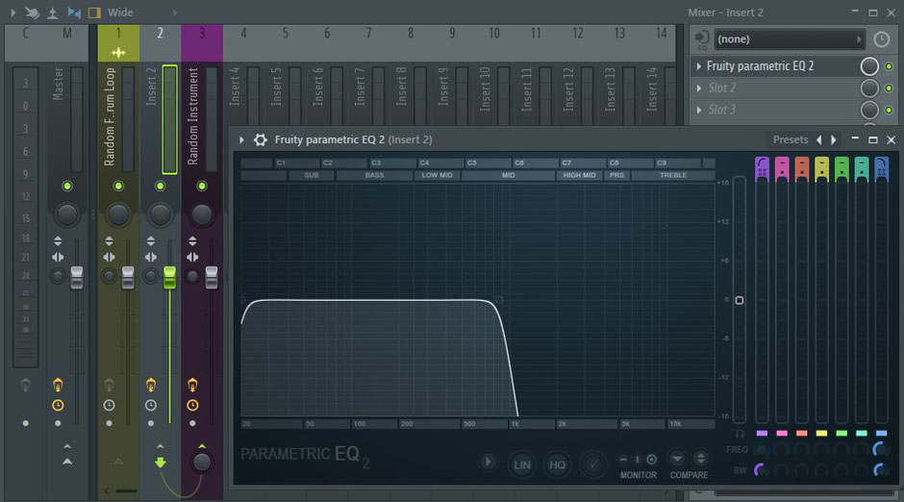Image resolution: width=904 pixels, height=502 pixels.
Task: Select the circle MONITOR view option
Action: point(651,460)
